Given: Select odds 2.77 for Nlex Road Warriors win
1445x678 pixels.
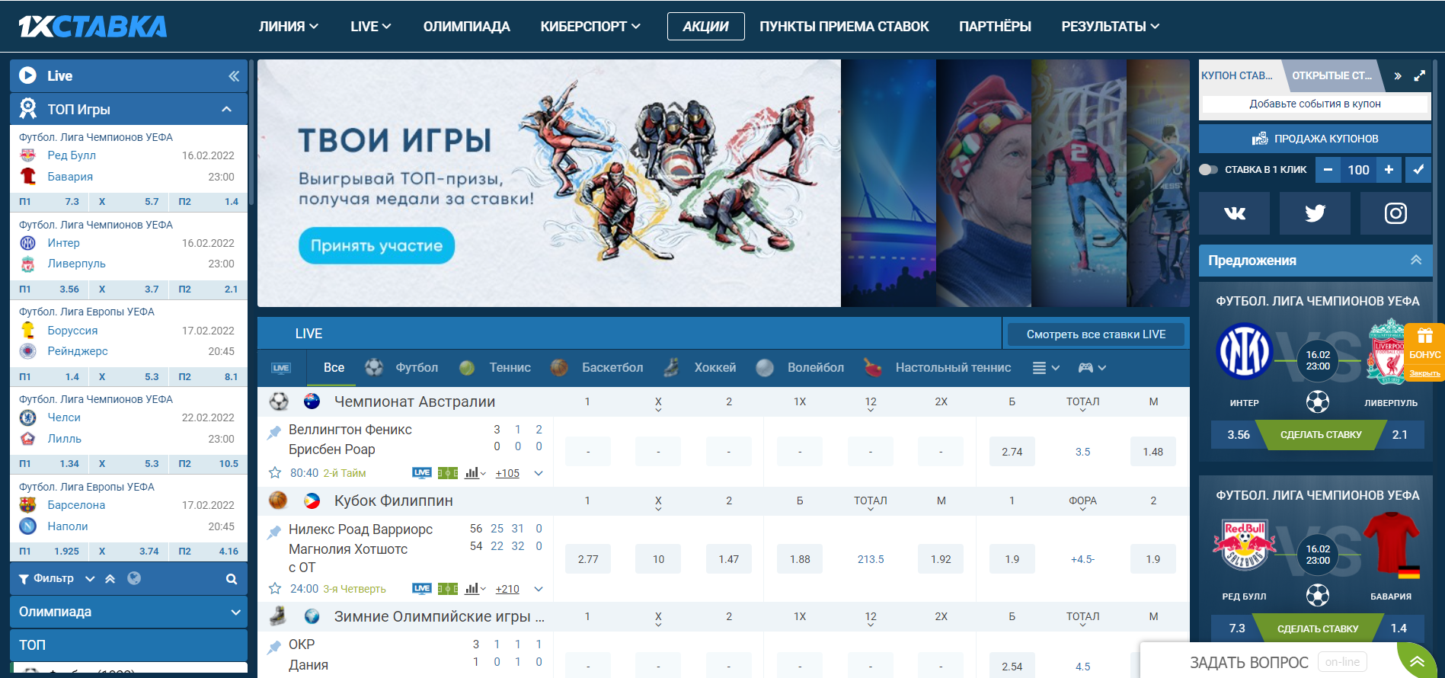Looking at the screenshot, I should point(588,559).
